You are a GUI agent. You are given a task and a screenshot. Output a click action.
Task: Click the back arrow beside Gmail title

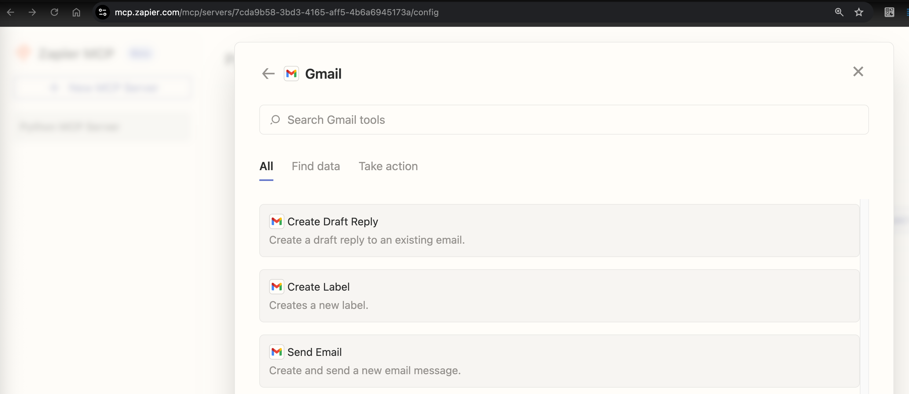[x=268, y=74]
